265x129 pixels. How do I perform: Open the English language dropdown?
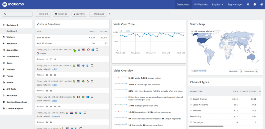click(218, 5)
